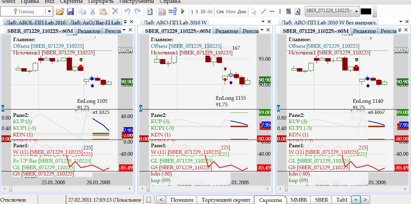Click 'EnLong 1105' label in left chart
The image size is (411, 204).
coord(92,101)
